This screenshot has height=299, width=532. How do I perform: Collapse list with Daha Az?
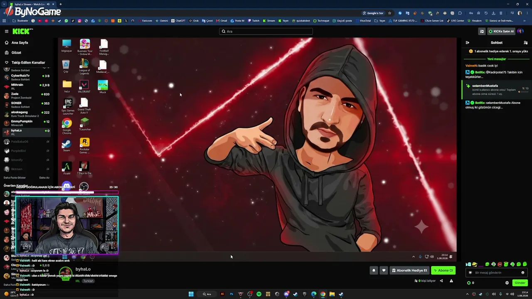[44, 178]
